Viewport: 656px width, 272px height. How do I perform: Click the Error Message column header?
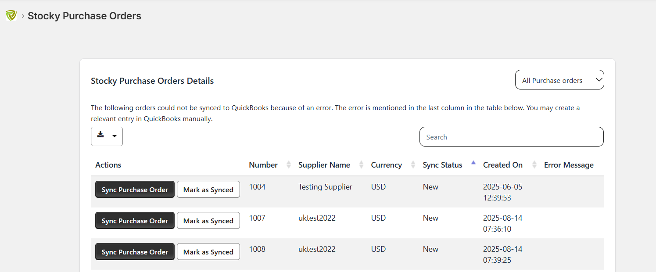[568, 165]
